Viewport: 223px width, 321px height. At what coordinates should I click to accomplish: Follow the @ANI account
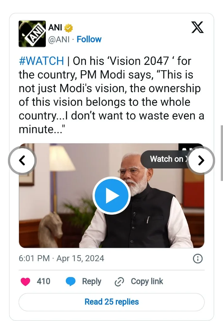tap(89, 40)
